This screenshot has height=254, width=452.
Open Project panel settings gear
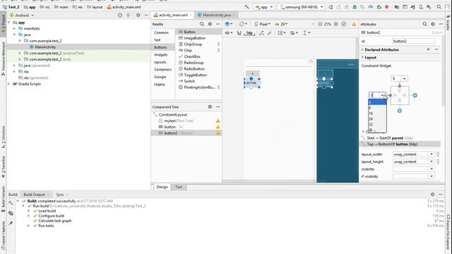tap(138, 16)
